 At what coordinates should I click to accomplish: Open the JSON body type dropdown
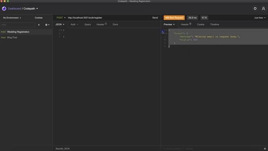(x=60, y=24)
